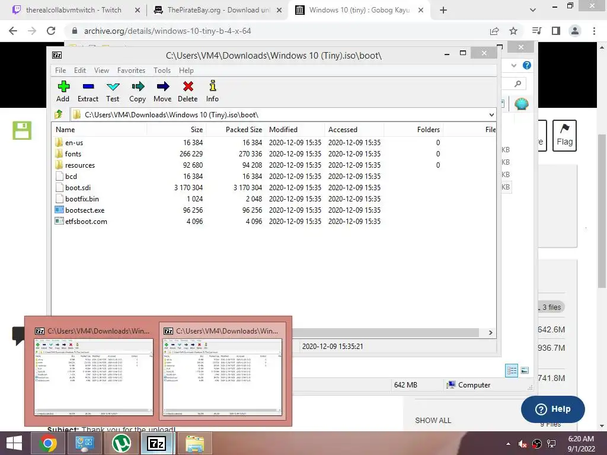Viewport: 607px width, 455px height.
Task: Select the bootfix.bin file
Action: (x=82, y=199)
